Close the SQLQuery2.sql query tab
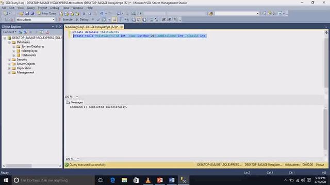330x185 pixels. [x=122, y=27]
